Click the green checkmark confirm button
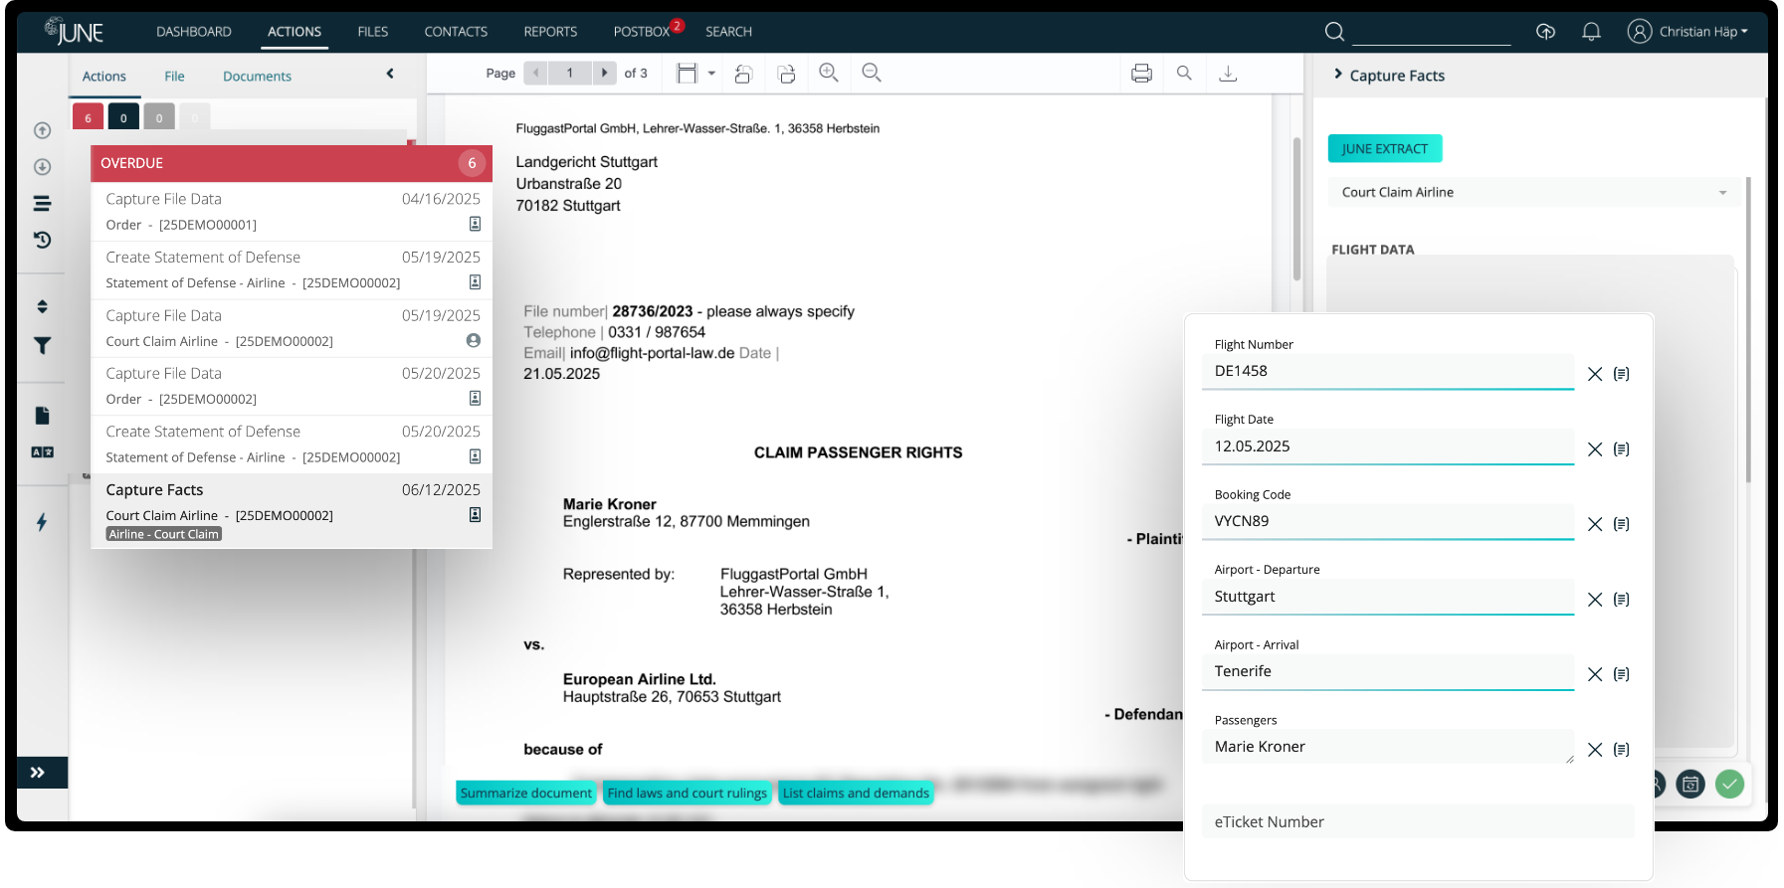The height and width of the screenshot is (888, 1784). click(1730, 784)
